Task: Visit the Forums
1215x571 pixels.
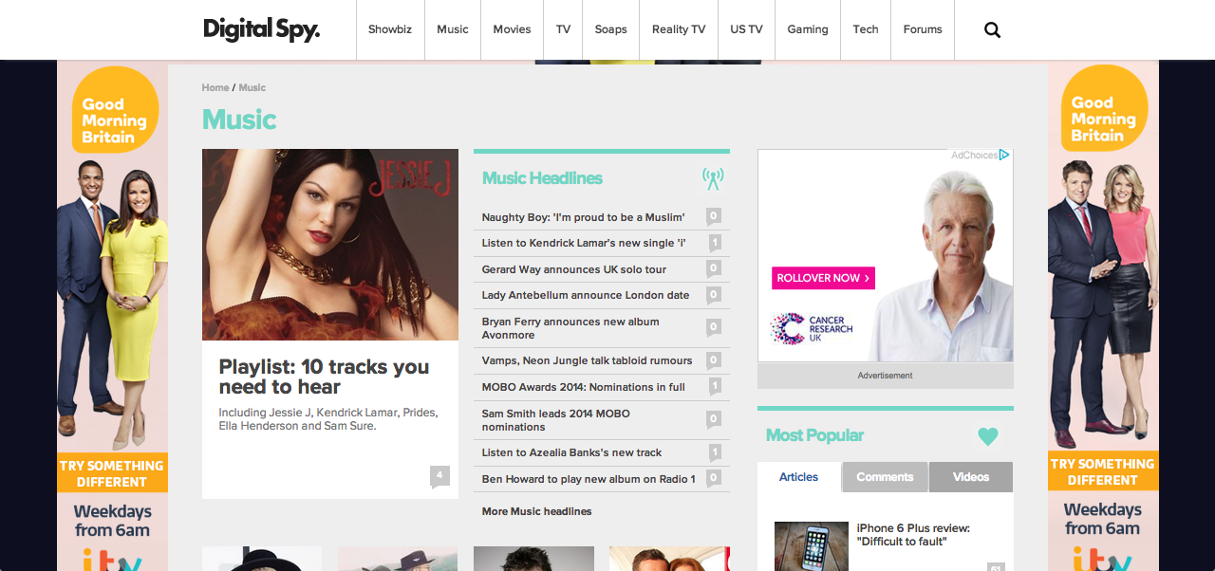Action: pos(923,29)
